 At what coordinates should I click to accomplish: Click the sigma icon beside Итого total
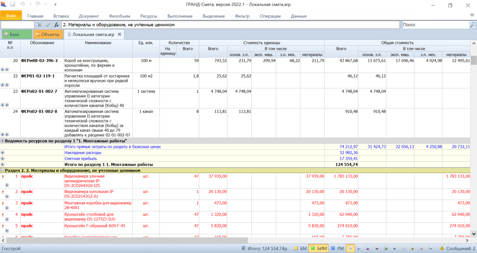(x=243, y=248)
